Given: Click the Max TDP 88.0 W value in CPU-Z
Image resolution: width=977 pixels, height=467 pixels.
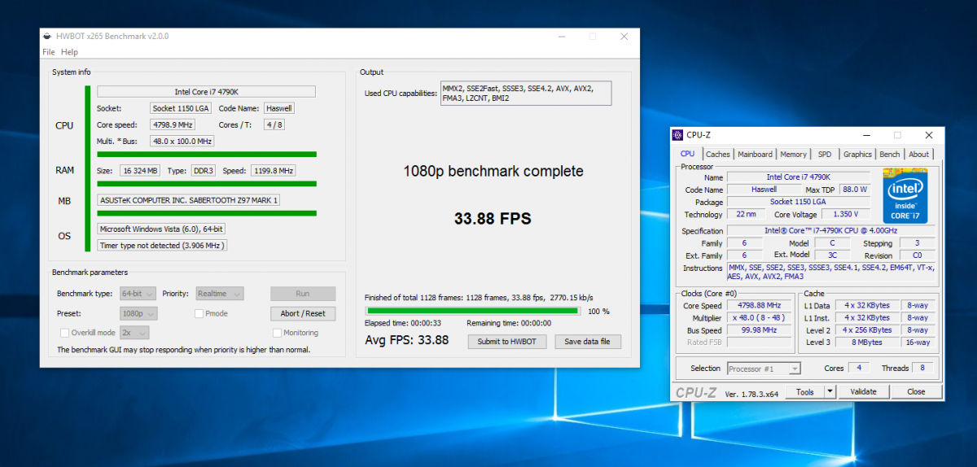Looking at the screenshot, I should coord(853,189).
